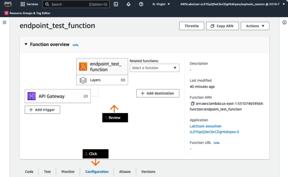Open the help question mark icon
This screenshot has height=177, width=288.
click(141, 4)
